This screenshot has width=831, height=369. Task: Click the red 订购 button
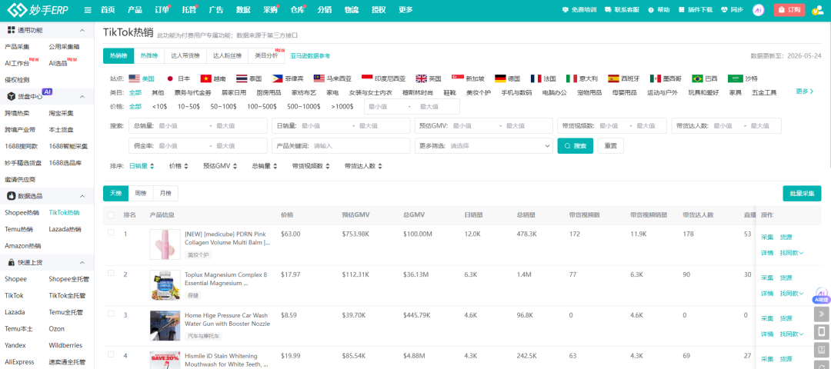tap(789, 10)
